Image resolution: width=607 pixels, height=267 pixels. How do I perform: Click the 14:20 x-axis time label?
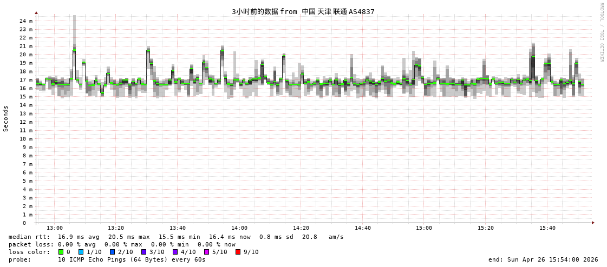click(301, 228)
